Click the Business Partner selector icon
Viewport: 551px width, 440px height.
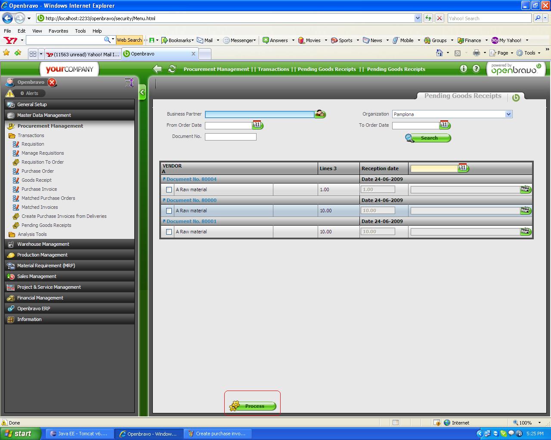[x=320, y=114]
